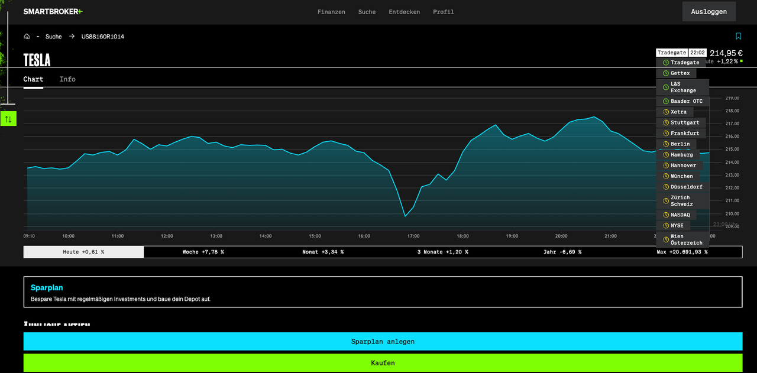Choose München from the exchange dropdown

click(678, 176)
